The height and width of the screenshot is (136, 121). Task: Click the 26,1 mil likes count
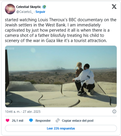click(18, 120)
